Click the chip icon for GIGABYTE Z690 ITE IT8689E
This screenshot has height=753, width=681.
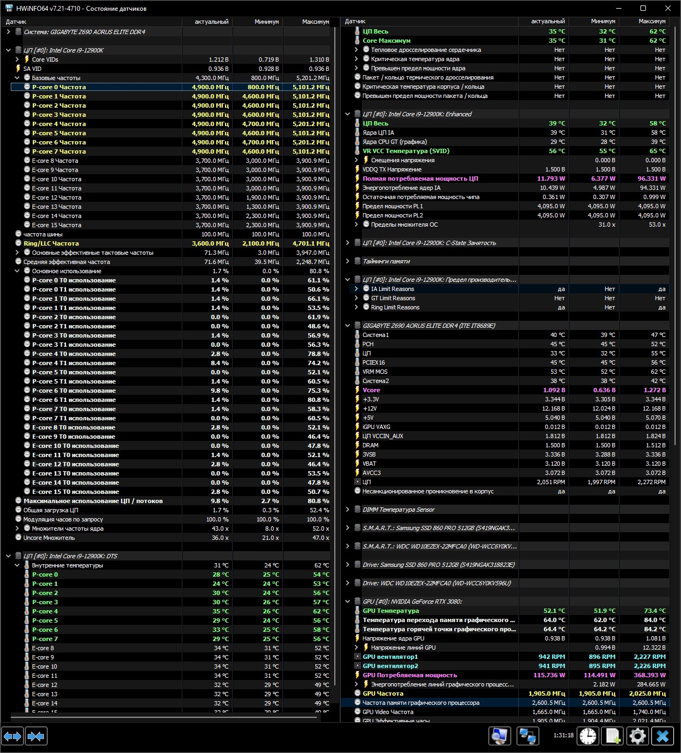tap(357, 326)
